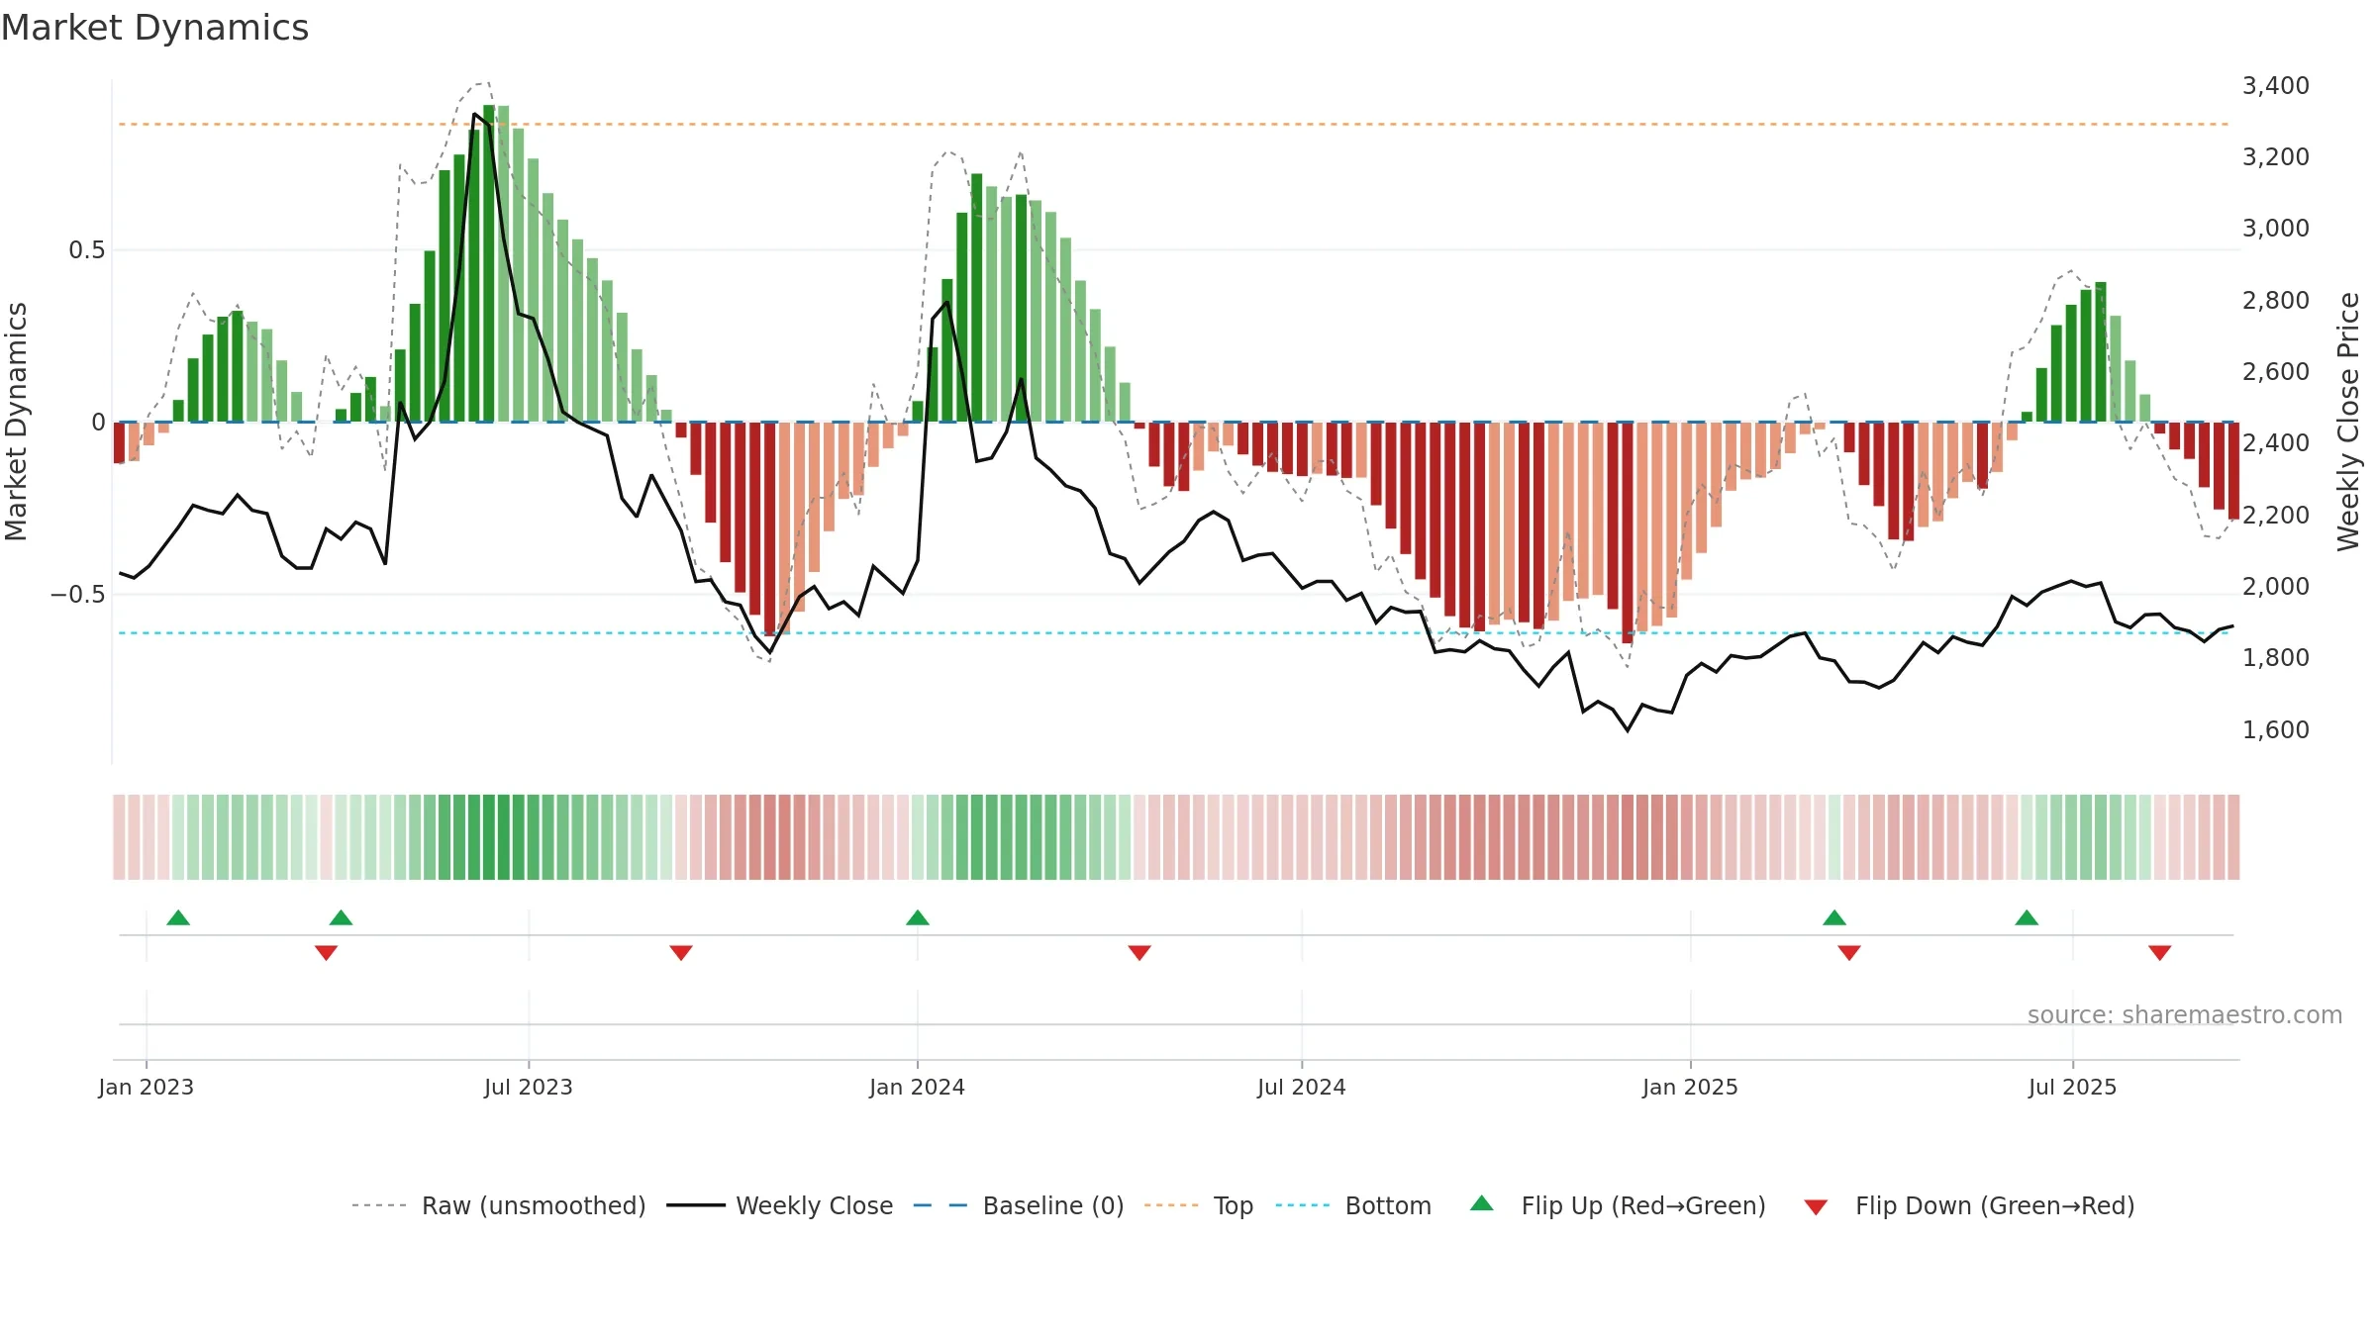Toggle the Baseline (0) legend entry
The image size is (2376, 1336).
pyautogui.click(x=1019, y=1205)
